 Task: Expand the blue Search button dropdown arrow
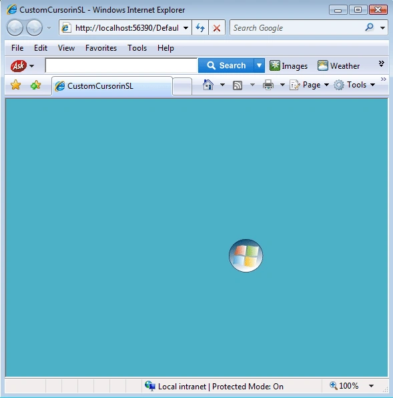[259, 65]
